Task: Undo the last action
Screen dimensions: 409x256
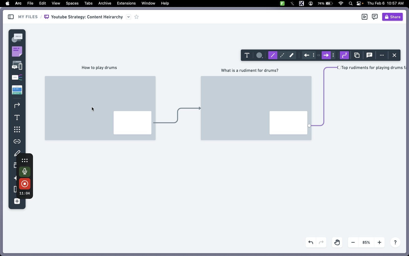Action: (x=311, y=242)
